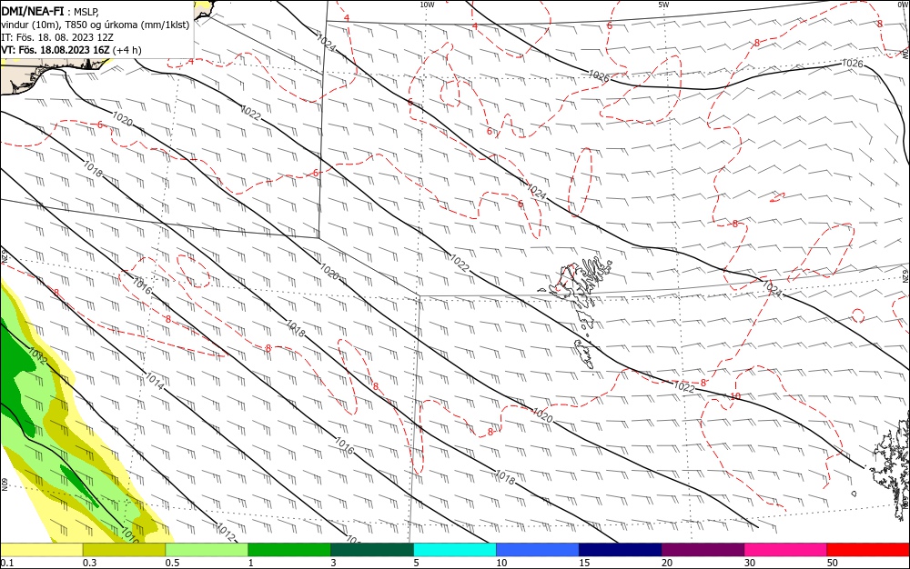
Task: Click the "20" legend value
Action: pos(667,563)
